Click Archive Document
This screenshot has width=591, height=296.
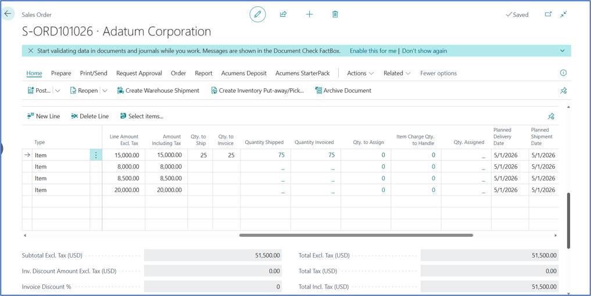[343, 91]
